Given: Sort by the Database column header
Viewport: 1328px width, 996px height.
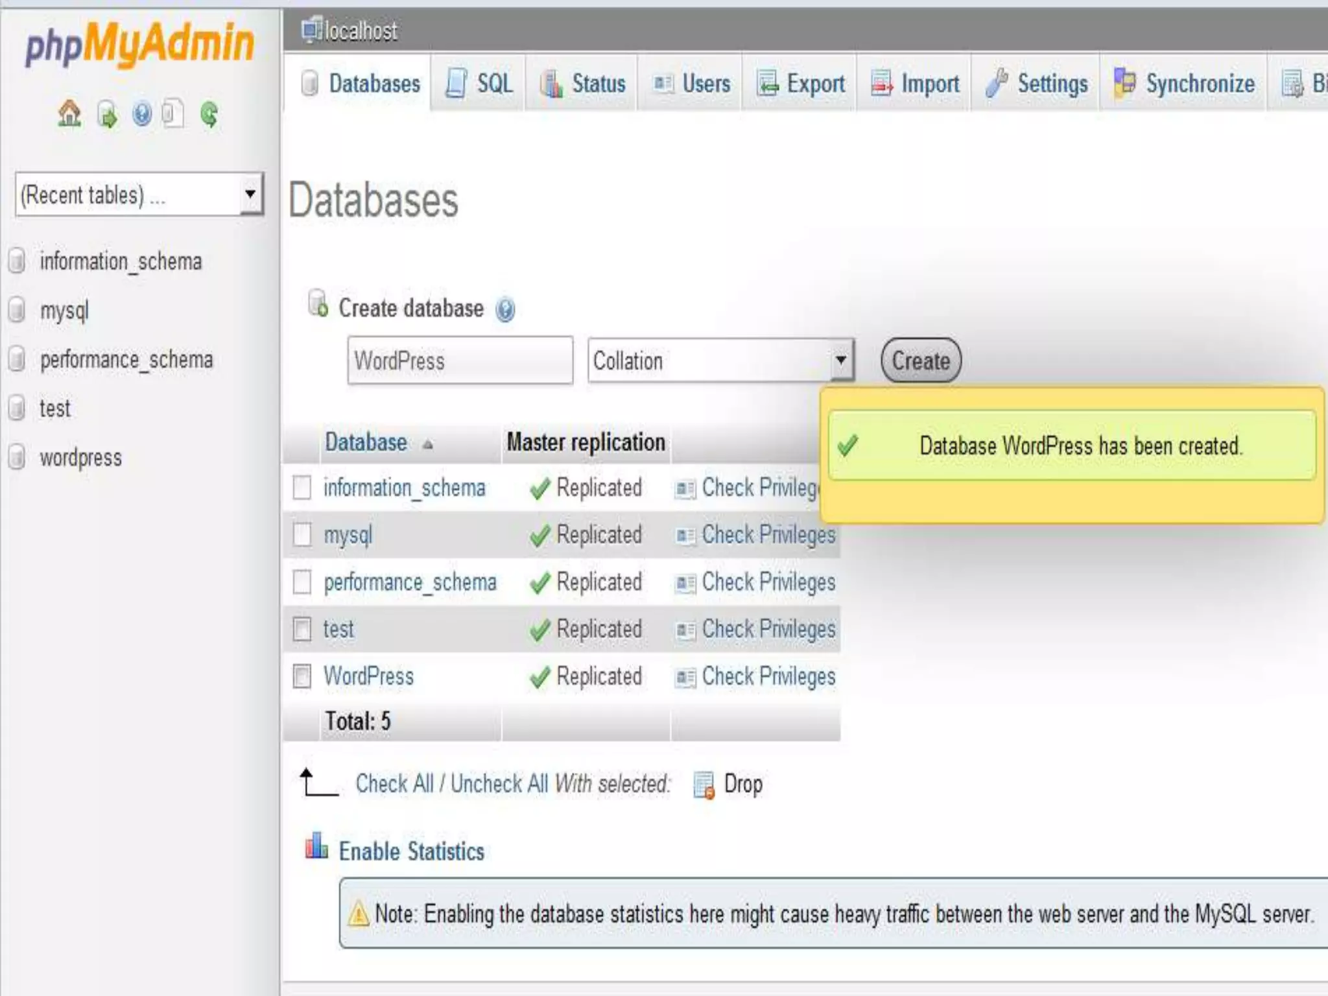Looking at the screenshot, I should pyautogui.click(x=366, y=443).
